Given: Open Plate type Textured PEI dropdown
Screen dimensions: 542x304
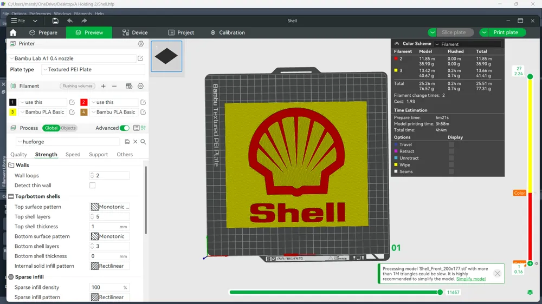Looking at the screenshot, I should pos(93,69).
